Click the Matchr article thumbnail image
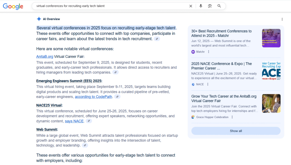This screenshot has height=165, width=291. 271,38
